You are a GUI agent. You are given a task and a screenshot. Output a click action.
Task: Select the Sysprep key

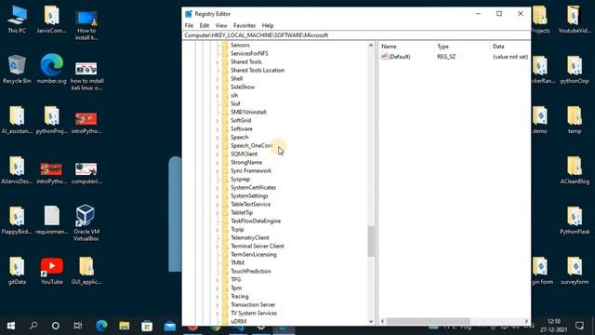240,179
